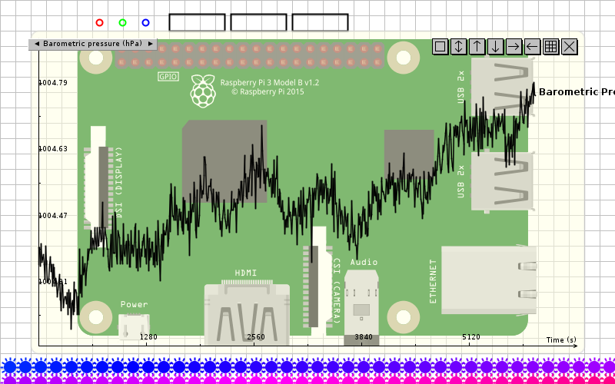Click the Time (s) axis title
Image resolution: width=615 pixels, height=384 pixels.
tap(561, 339)
